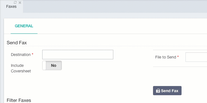Click the Send Fax button text

170,91
